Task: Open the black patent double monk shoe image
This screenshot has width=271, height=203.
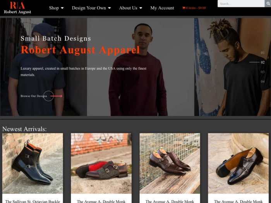Action: click(238, 163)
